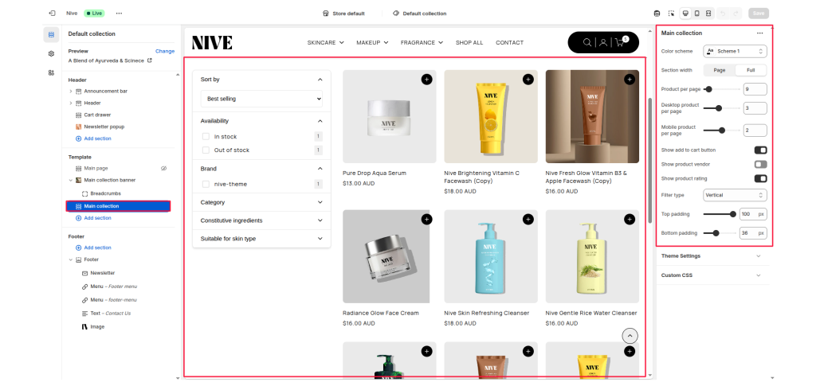Image resolution: width=816 pixels, height=382 pixels.
Task: Open the cart icon in the store header
Action: point(619,42)
